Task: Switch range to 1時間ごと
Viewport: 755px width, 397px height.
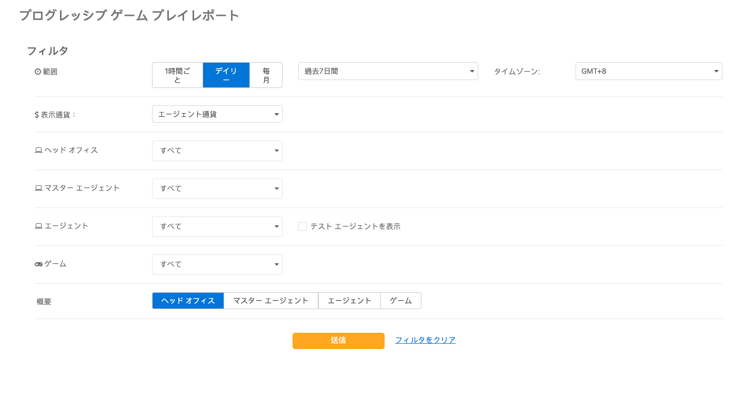Action: click(x=177, y=75)
